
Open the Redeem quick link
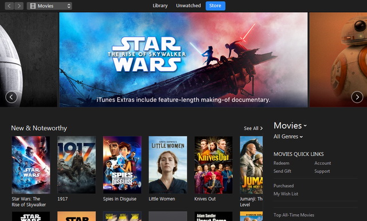point(282,163)
